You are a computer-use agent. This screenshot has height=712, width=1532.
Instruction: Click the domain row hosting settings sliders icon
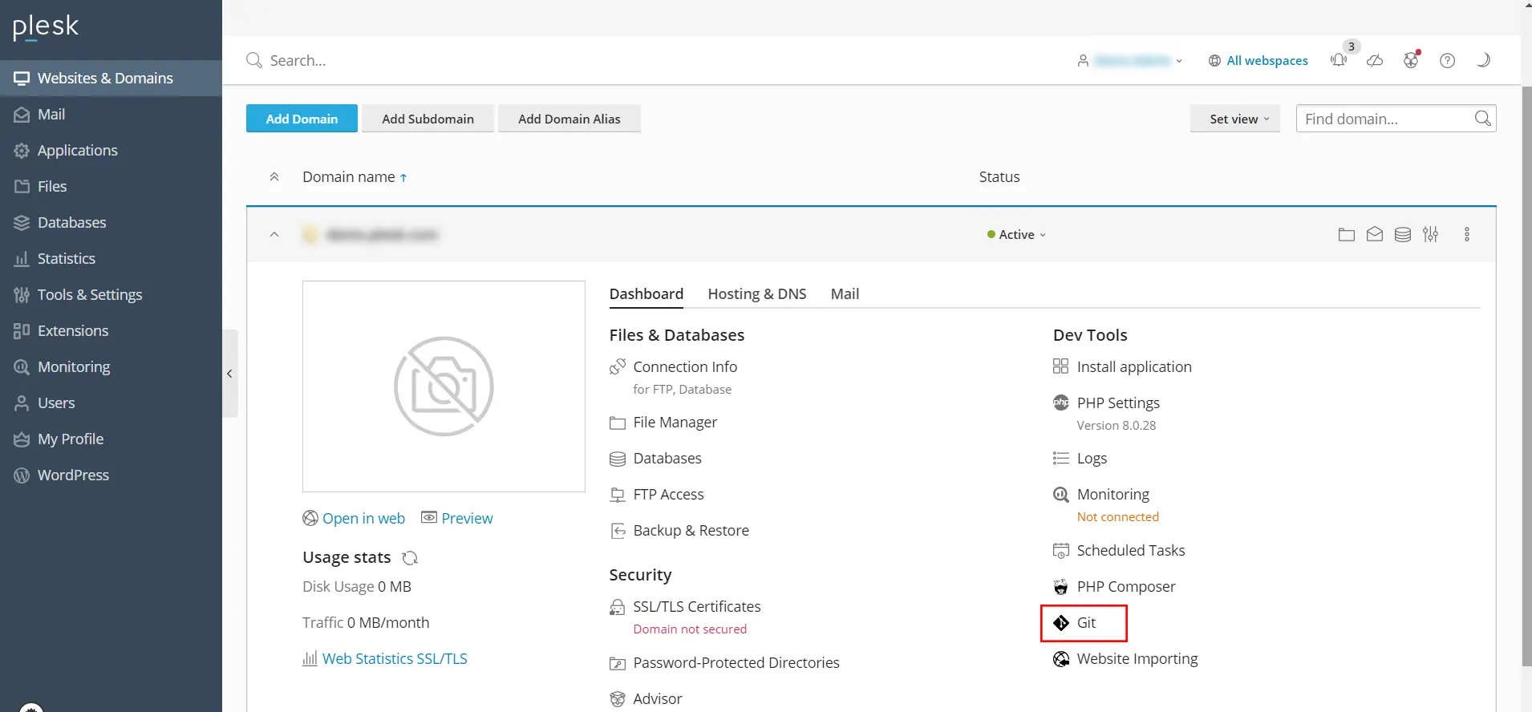click(1431, 234)
